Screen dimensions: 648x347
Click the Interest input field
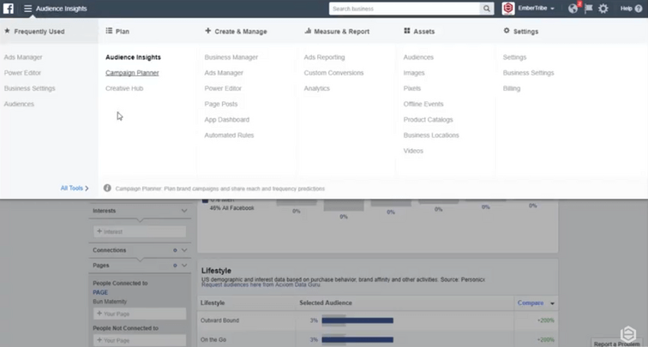click(140, 231)
